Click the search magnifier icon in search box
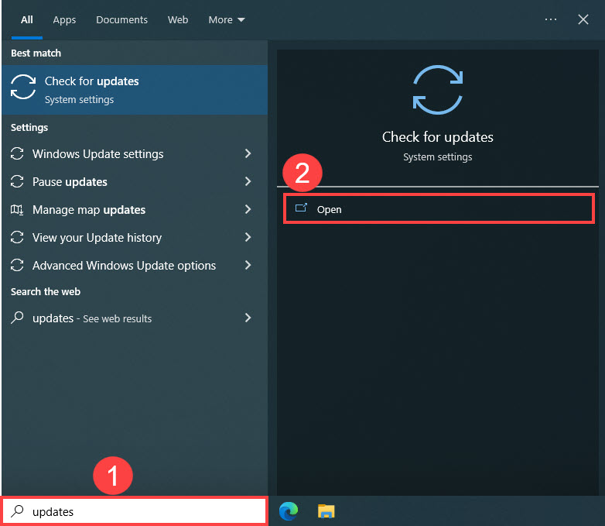The image size is (605, 526). [17, 511]
